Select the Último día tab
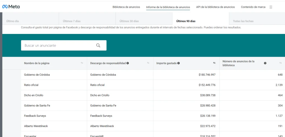Screen dimensions: 285x137 tap(13, 21)
